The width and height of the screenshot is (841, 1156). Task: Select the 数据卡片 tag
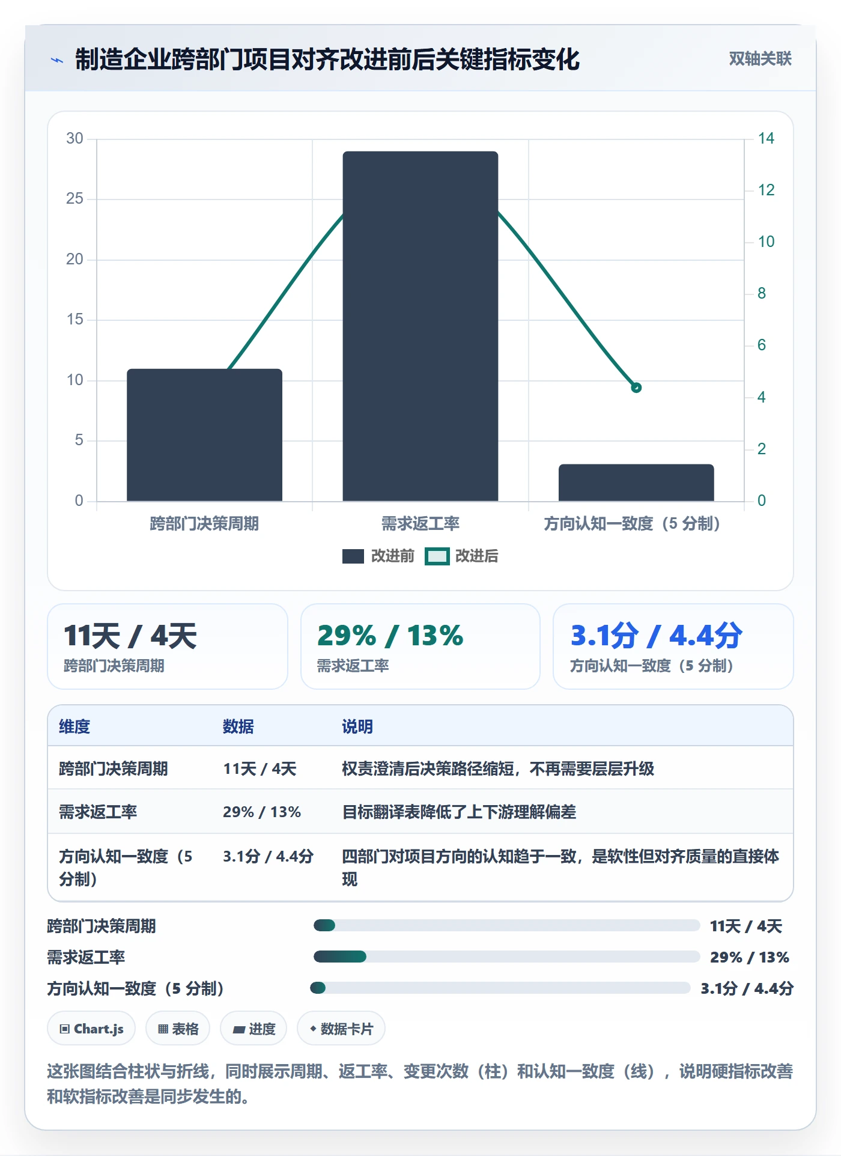pyautogui.click(x=341, y=1029)
